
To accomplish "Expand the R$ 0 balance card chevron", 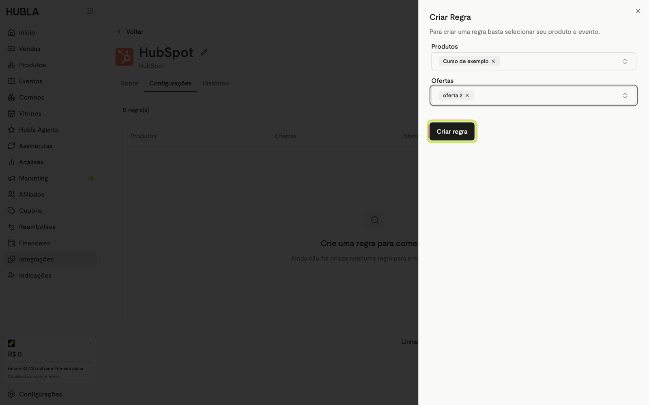I will 90,343.
